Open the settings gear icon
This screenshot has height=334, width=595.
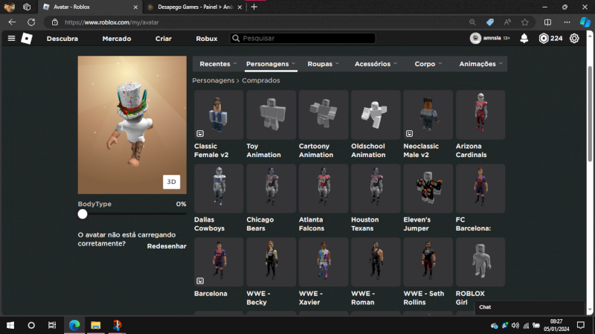tap(574, 39)
